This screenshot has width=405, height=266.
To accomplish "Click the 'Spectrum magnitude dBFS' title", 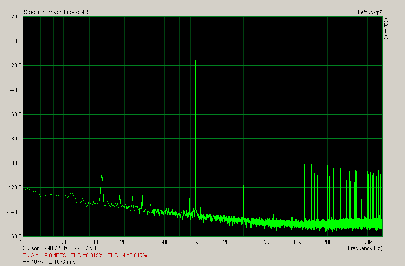I will 57,12.
